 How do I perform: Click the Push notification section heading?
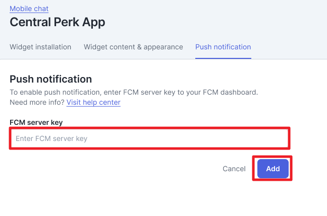tap(51, 79)
